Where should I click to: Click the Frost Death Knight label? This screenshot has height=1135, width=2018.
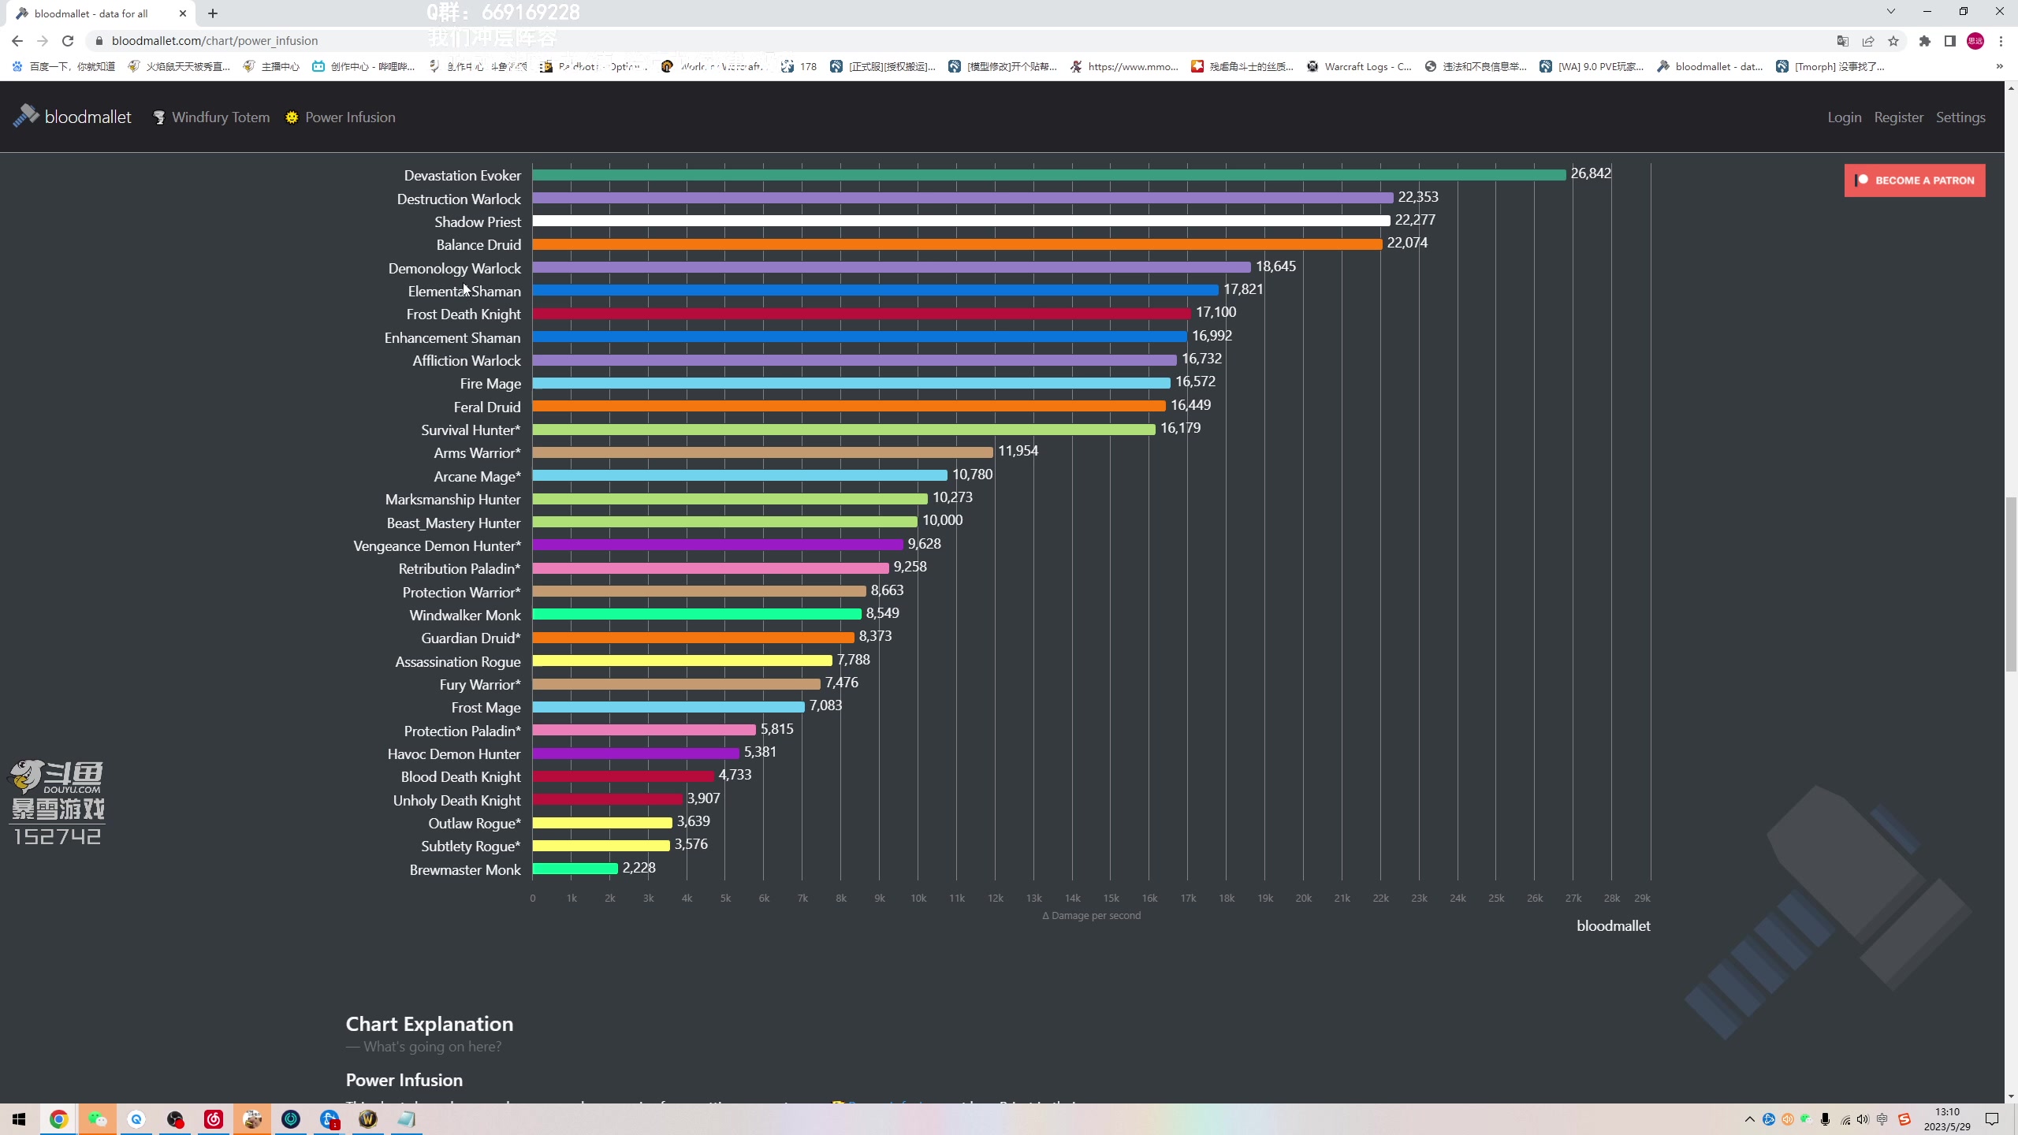[x=464, y=314]
